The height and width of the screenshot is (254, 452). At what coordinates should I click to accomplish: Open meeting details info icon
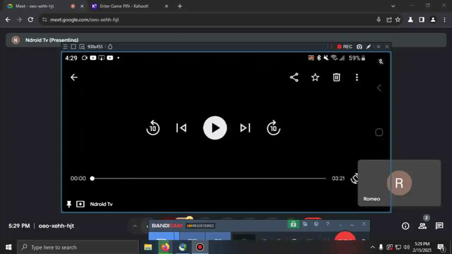tap(405, 226)
